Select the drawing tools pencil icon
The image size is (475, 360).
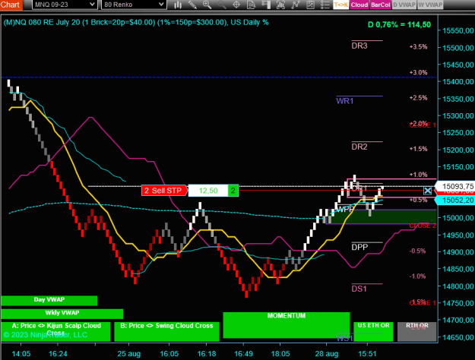coord(192,5)
